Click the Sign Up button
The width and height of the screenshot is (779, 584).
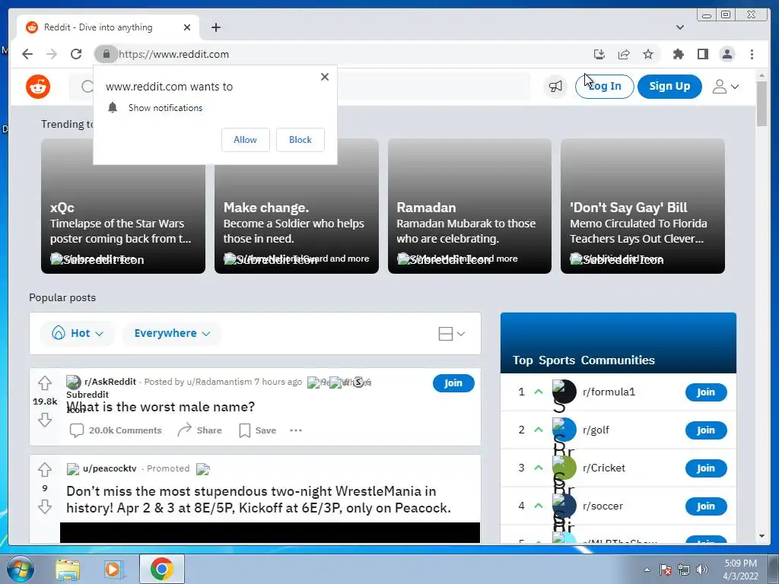click(669, 87)
